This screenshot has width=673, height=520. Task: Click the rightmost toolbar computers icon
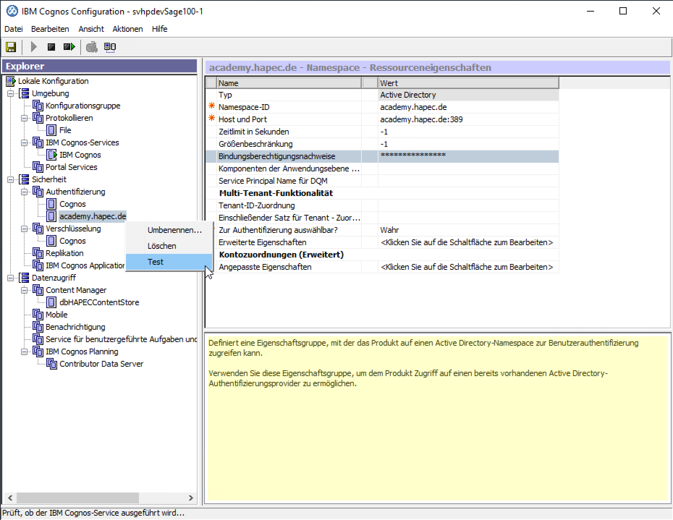point(110,47)
